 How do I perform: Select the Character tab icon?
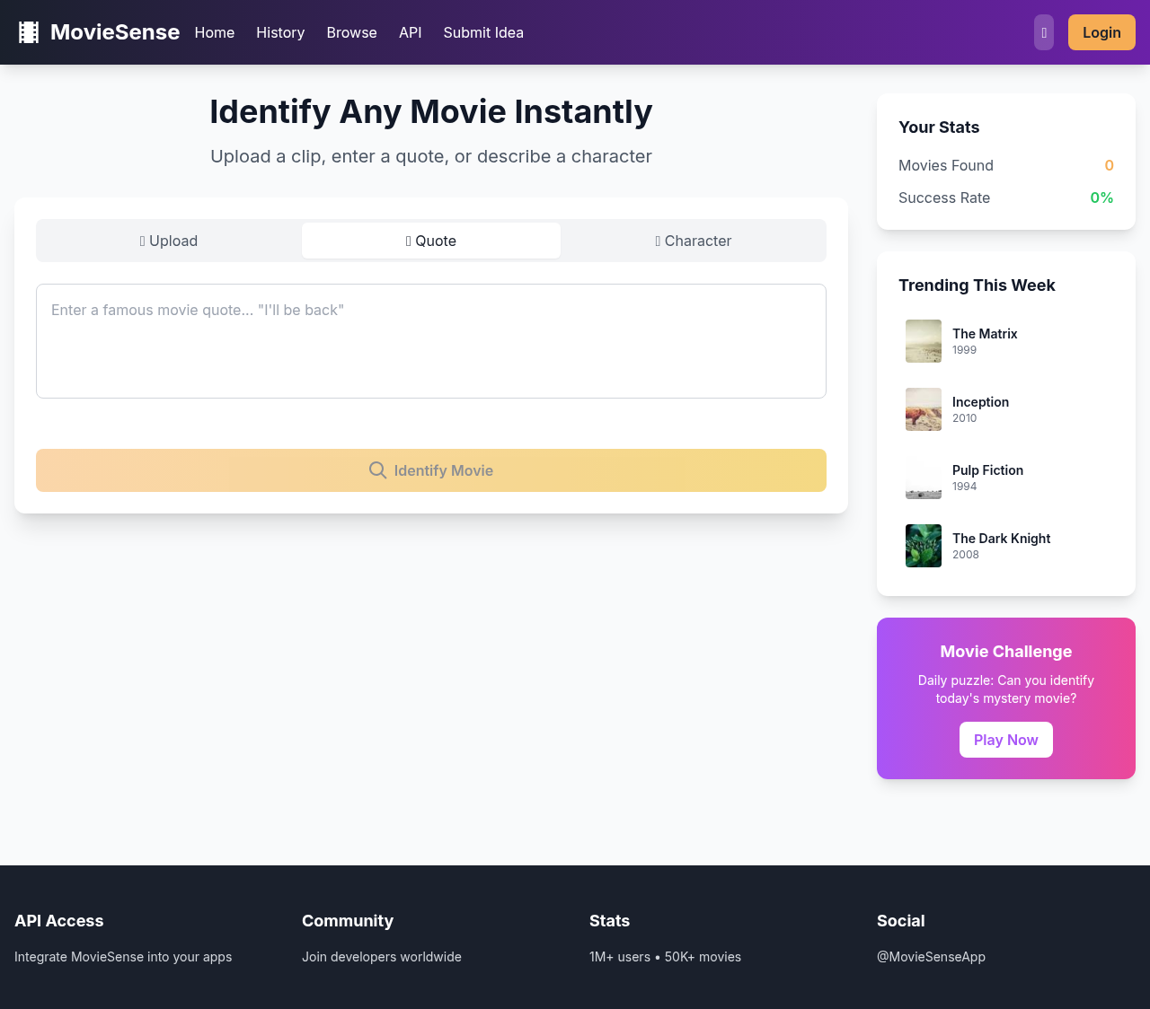click(657, 241)
